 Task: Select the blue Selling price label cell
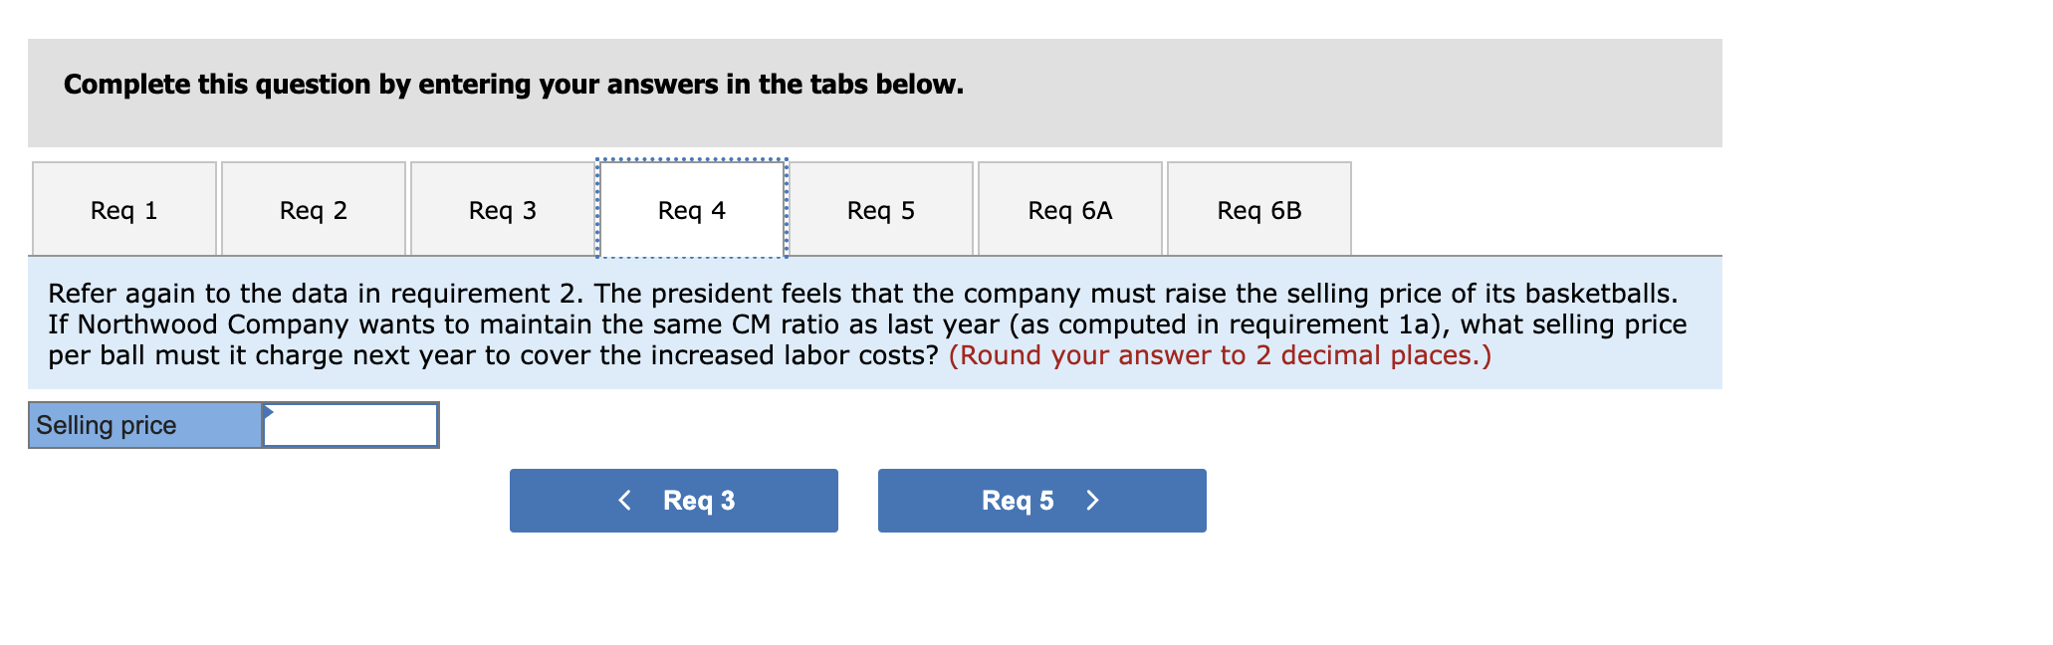143,424
